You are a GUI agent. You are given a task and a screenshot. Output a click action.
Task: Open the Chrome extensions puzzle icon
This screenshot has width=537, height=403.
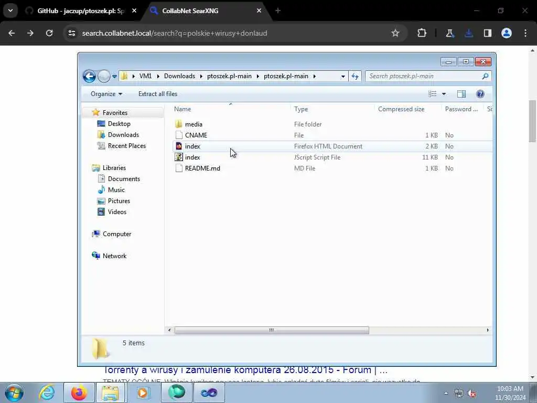click(422, 33)
